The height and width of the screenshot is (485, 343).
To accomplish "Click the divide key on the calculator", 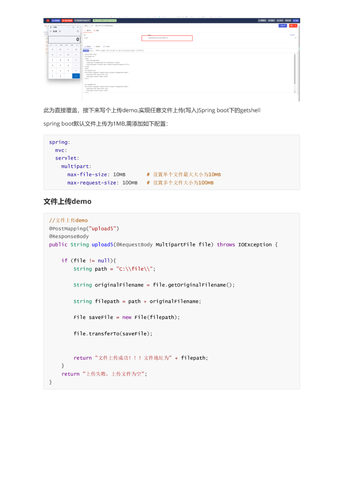I will pos(76,55).
